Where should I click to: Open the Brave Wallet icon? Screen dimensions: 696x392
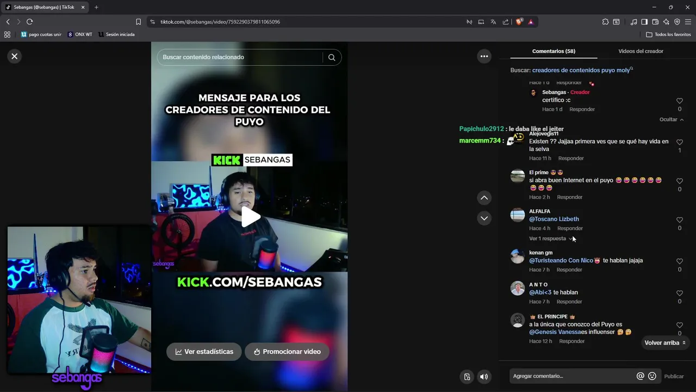pos(655,22)
